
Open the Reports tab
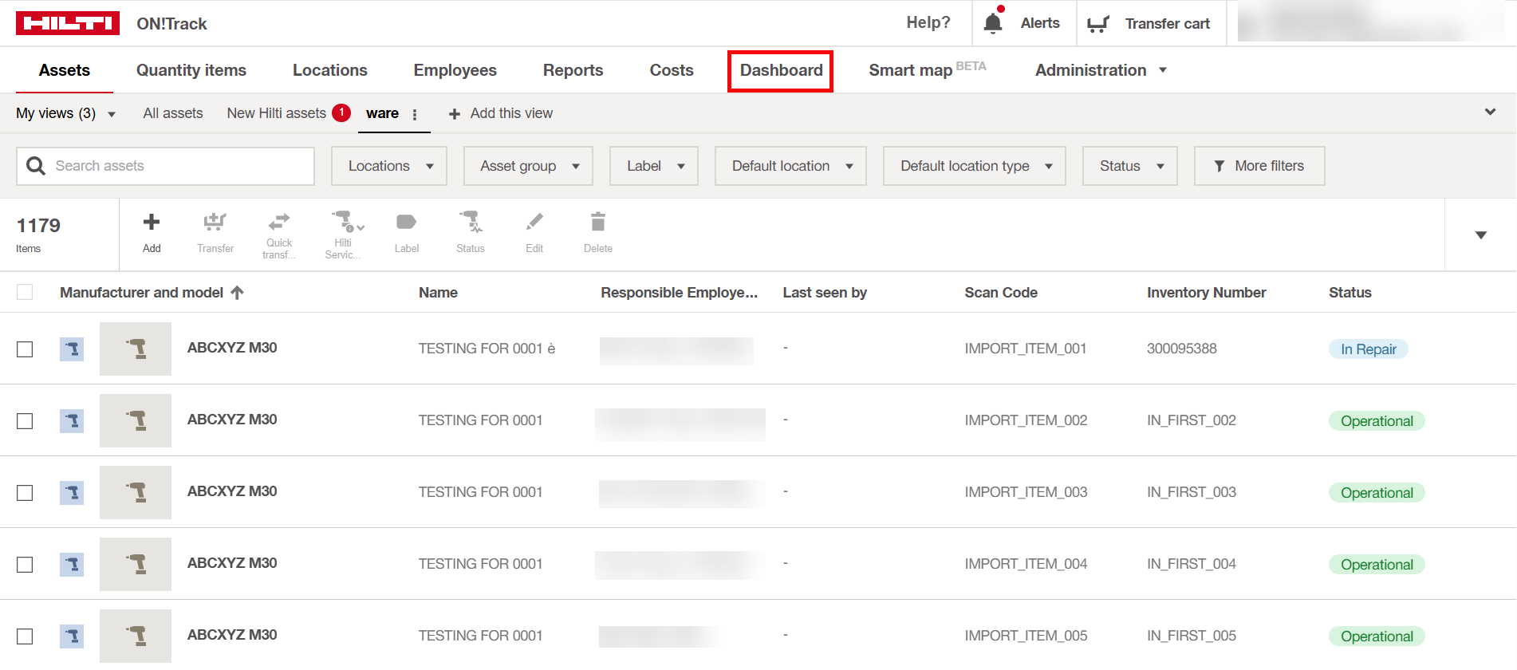click(573, 71)
